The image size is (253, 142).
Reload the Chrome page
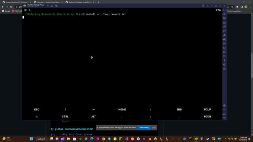point(11,7)
